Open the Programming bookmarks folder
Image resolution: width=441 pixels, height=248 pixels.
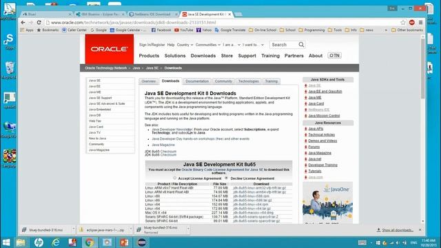point(311,30)
